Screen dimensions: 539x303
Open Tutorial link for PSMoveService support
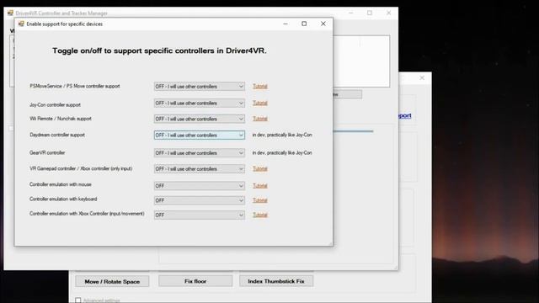[x=260, y=86]
